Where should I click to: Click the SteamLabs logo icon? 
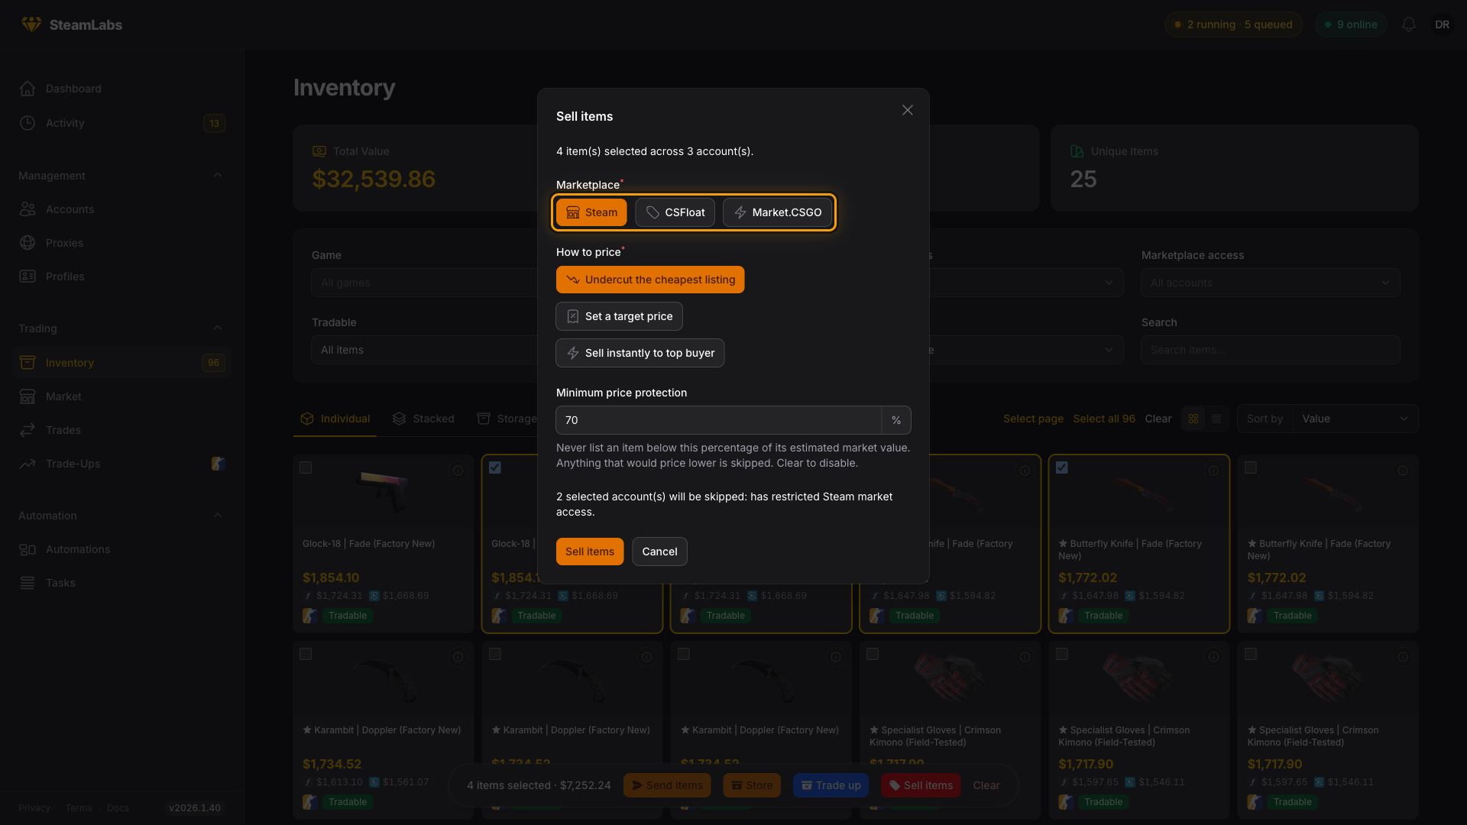point(31,24)
